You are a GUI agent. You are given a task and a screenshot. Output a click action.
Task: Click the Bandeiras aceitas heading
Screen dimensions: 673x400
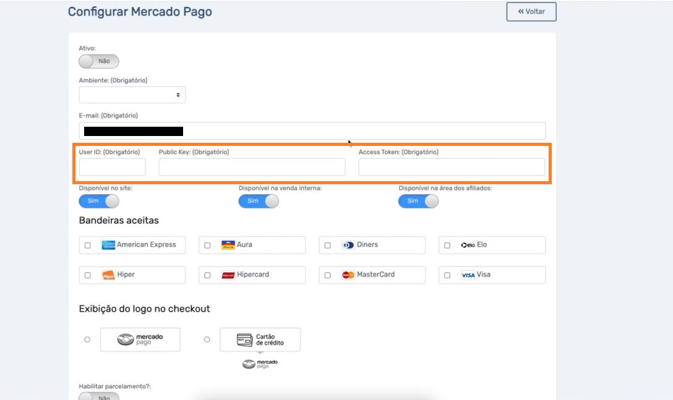119,221
